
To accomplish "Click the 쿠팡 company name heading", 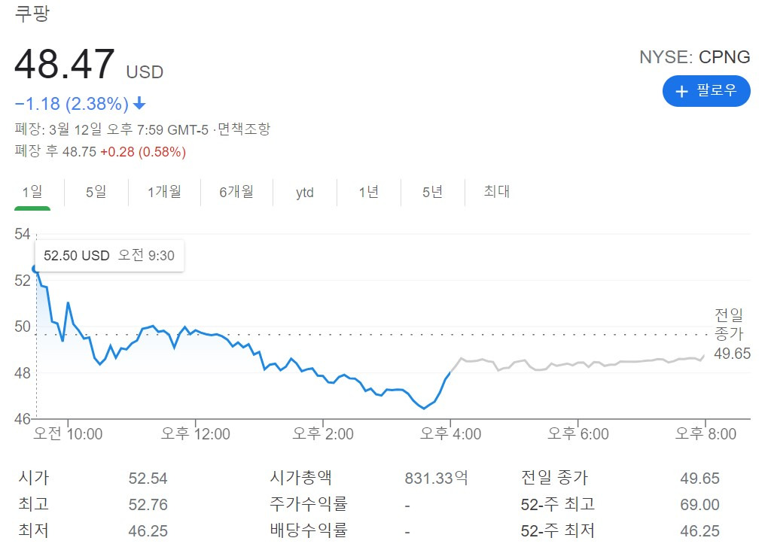I will click(32, 13).
